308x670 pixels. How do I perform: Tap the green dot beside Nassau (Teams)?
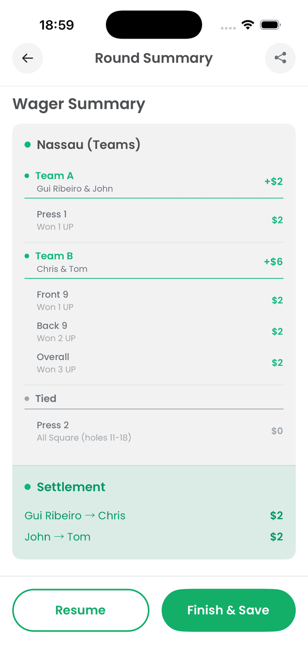[28, 145]
